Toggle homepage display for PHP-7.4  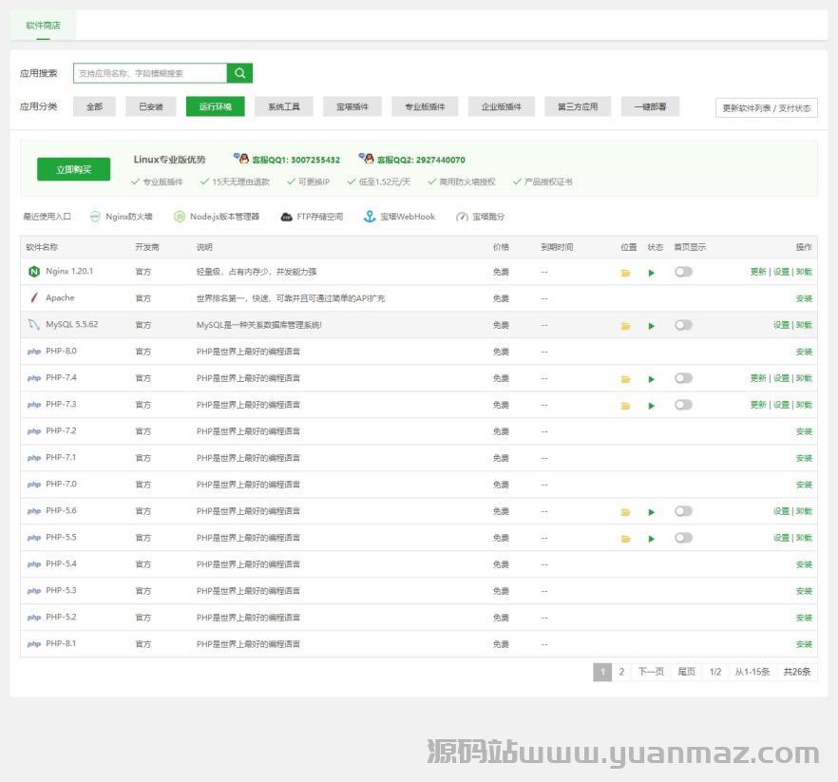pos(683,378)
